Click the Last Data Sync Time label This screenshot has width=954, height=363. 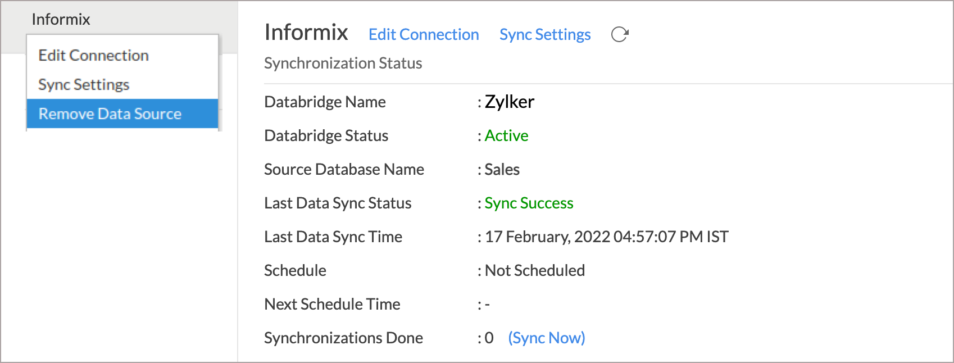[x=333, y=237]
